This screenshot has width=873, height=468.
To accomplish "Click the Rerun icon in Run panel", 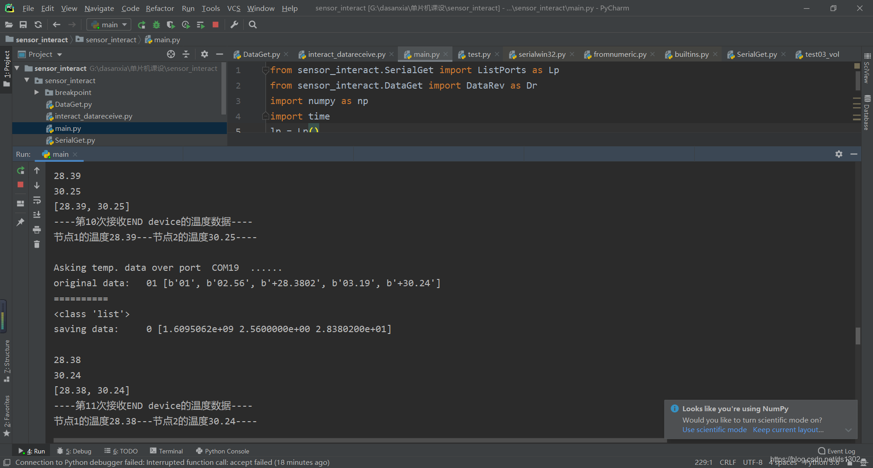I will pyautogui.click(x=20, y=170).
